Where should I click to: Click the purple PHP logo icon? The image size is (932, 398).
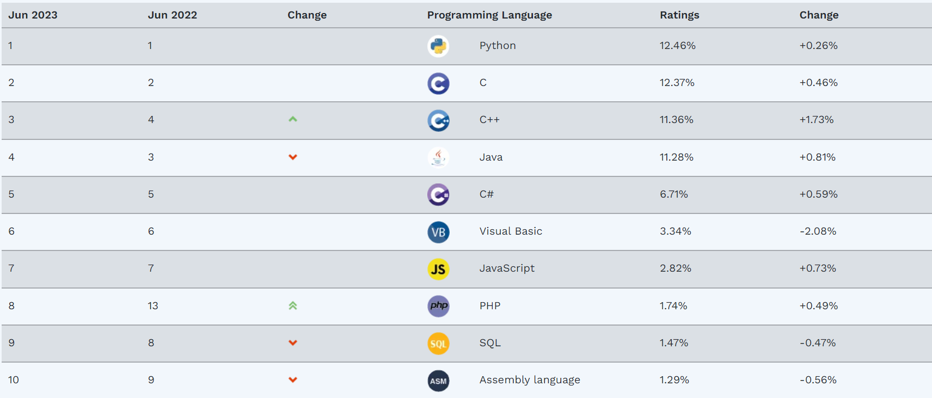click(438, 306)
